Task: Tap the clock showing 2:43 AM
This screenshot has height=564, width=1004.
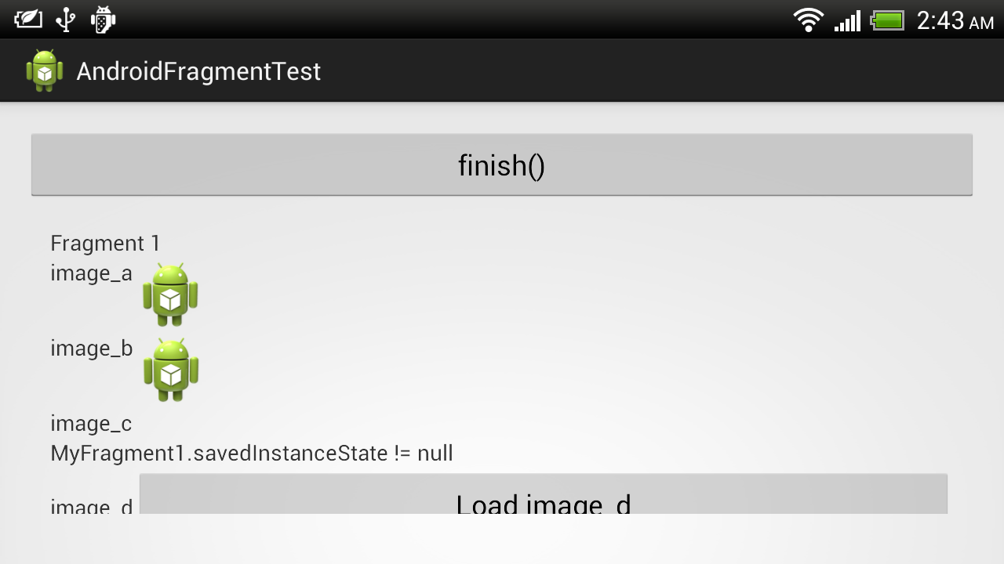Action: [x=954, y=20]
